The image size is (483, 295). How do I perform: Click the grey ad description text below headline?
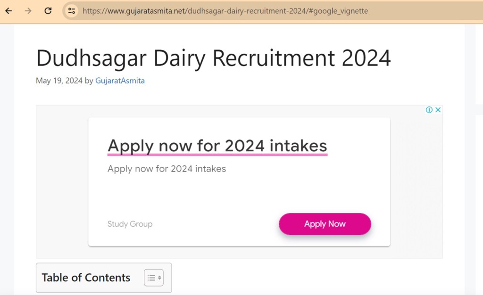[167, 168]
